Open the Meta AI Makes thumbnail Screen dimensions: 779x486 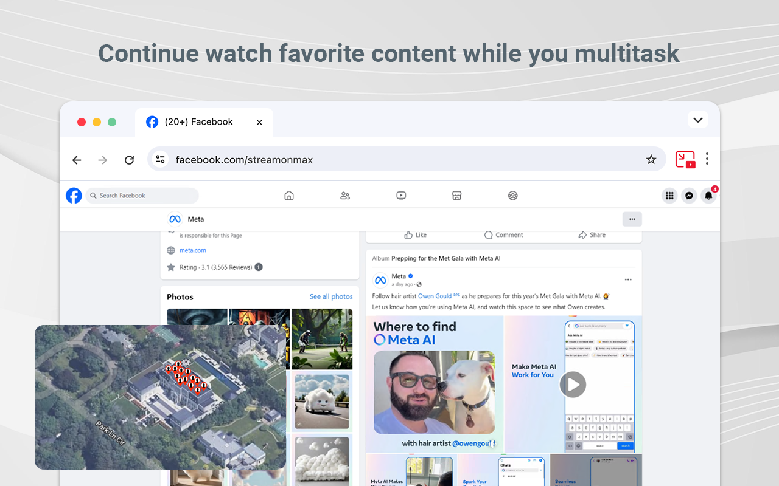[x=411, y=470]
